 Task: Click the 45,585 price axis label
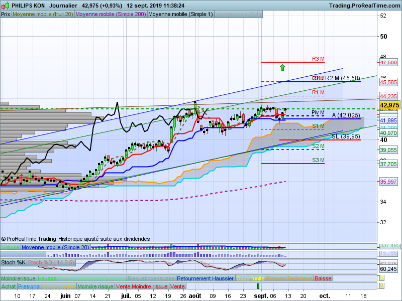click(388, 82)
